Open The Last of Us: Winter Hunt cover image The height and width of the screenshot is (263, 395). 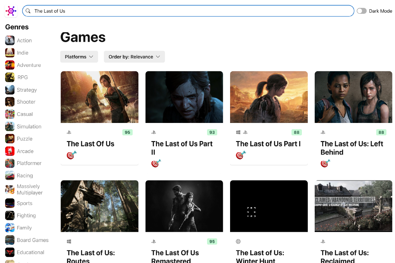[x=269, y=206]
